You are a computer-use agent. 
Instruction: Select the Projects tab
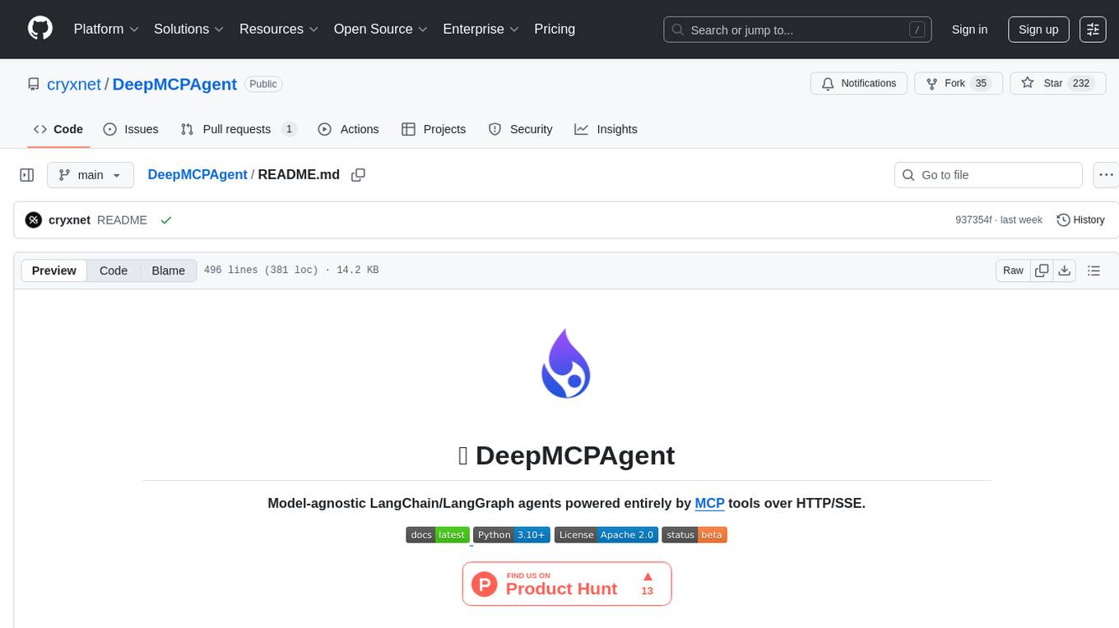434,129
